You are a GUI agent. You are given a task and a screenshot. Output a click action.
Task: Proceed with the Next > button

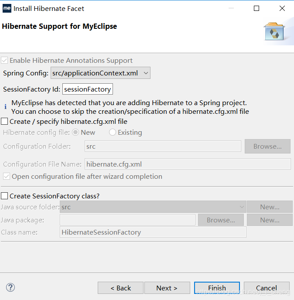click(167, 288)
